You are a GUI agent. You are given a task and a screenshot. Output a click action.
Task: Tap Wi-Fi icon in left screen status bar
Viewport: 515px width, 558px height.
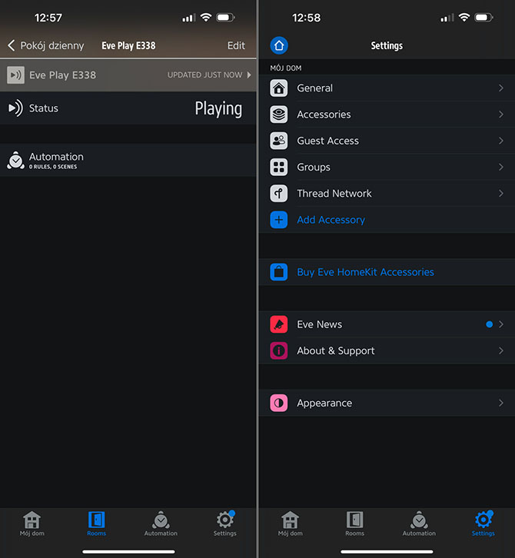coord(206,17)
